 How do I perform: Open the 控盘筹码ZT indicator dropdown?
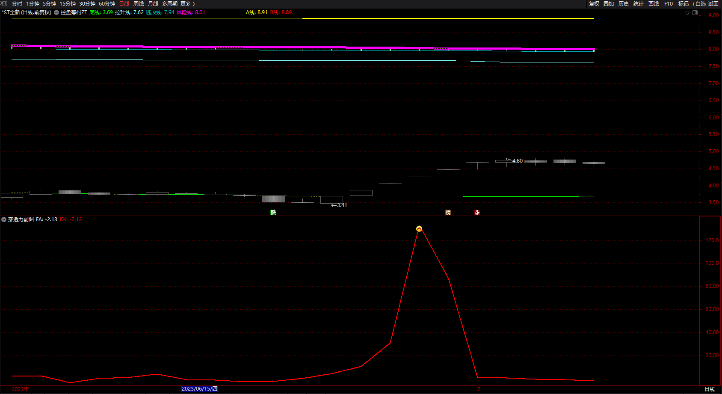[56, 12]
